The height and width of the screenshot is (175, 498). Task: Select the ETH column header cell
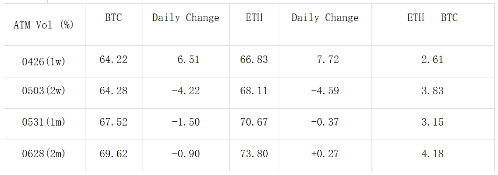(254, 25)
